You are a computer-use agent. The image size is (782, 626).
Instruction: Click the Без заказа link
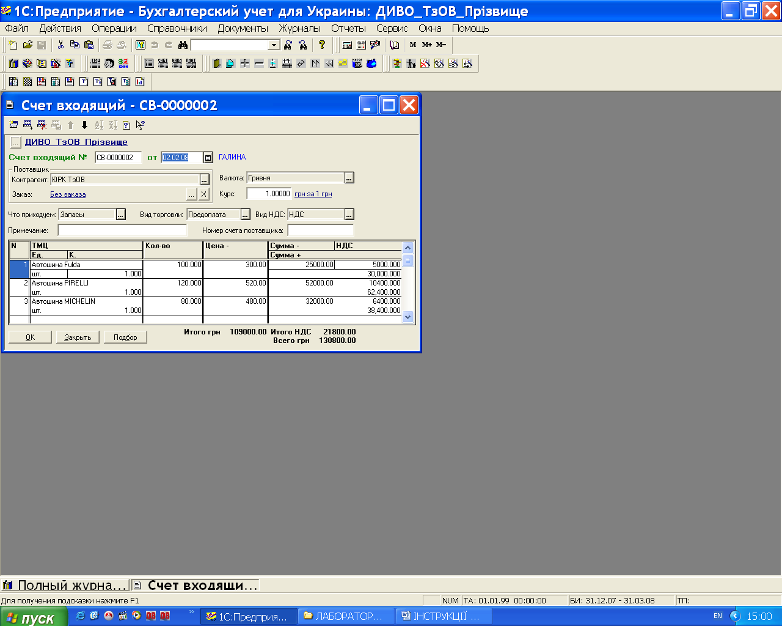[x=68, y=194]
